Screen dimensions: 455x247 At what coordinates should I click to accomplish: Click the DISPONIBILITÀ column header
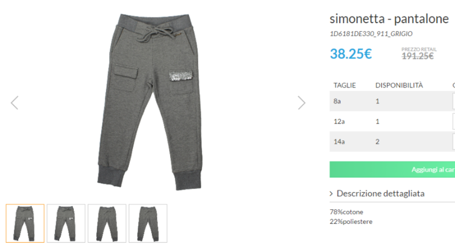[x=399, y=85]
